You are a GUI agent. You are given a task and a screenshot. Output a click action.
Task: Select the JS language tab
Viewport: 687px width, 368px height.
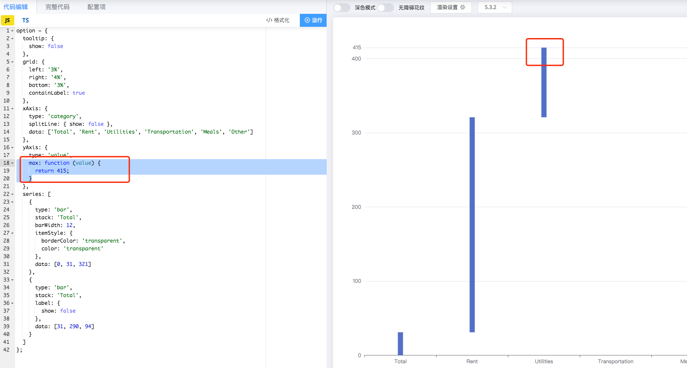click(x=7, y=20)
